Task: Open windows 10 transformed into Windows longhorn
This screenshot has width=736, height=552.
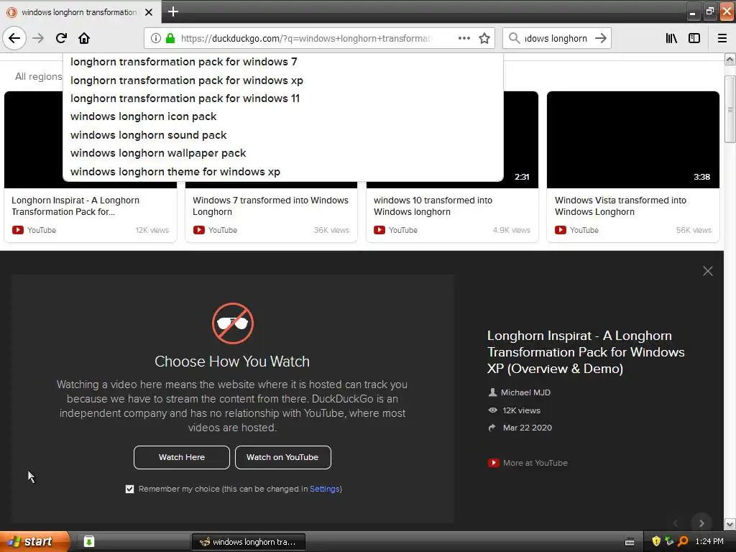Action: pos(433,206)
